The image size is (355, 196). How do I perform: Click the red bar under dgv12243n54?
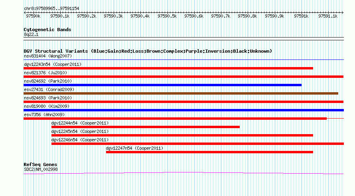click(x=168, y=68)
